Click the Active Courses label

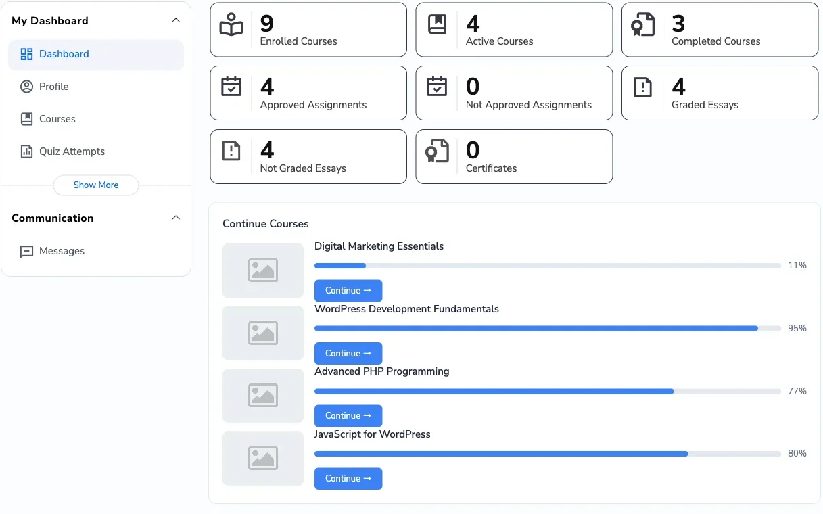pyautogui.click(x=499, y=41)
